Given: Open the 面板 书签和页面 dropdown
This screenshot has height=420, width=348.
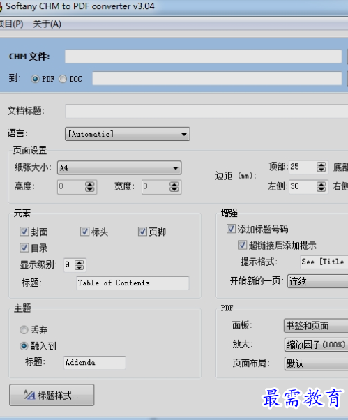Looking at the screenshot, I should point(316,326).
